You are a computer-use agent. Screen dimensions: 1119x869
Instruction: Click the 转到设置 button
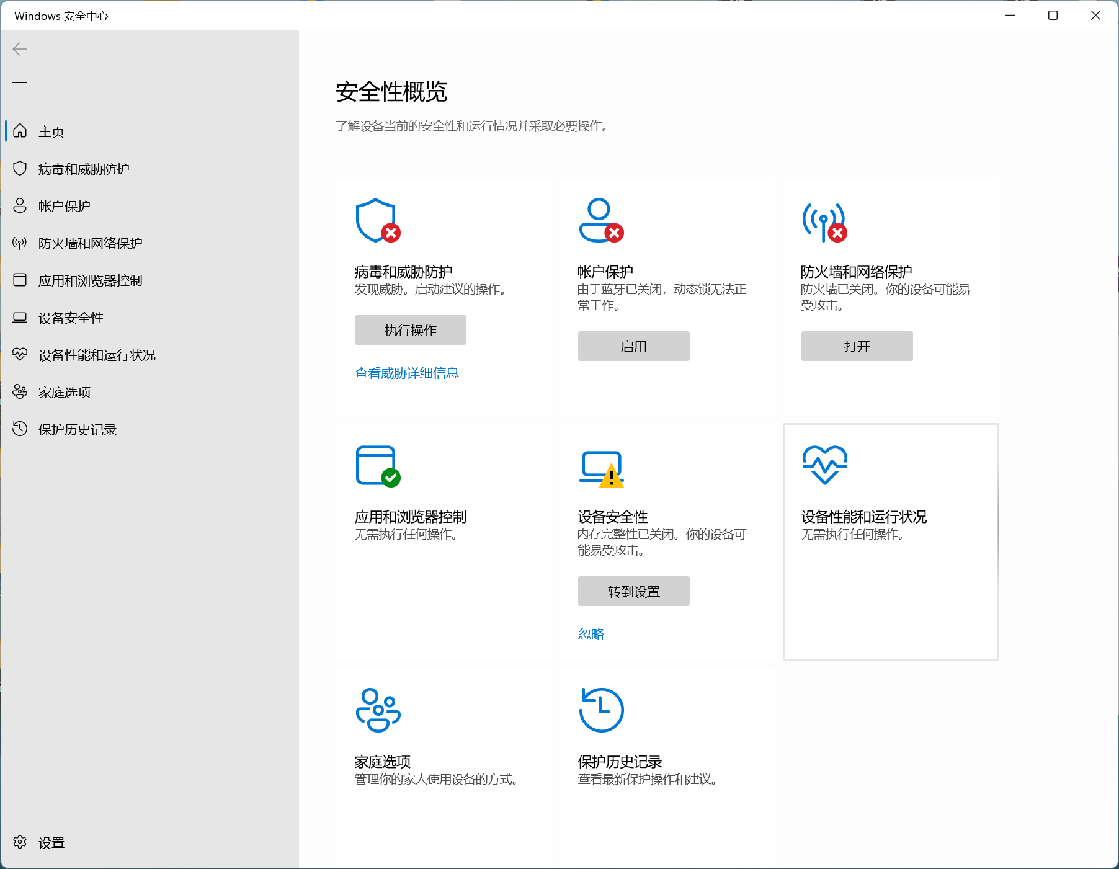point(634,591)
